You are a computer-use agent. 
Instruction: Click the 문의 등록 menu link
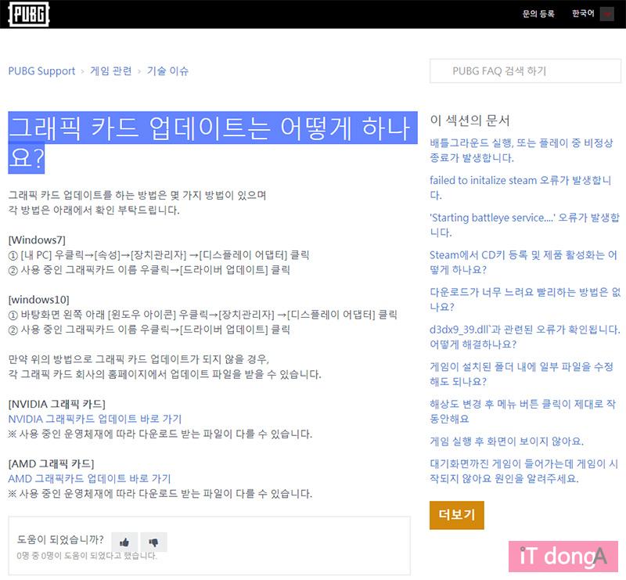pyautogui.click(x=540, y=14)
